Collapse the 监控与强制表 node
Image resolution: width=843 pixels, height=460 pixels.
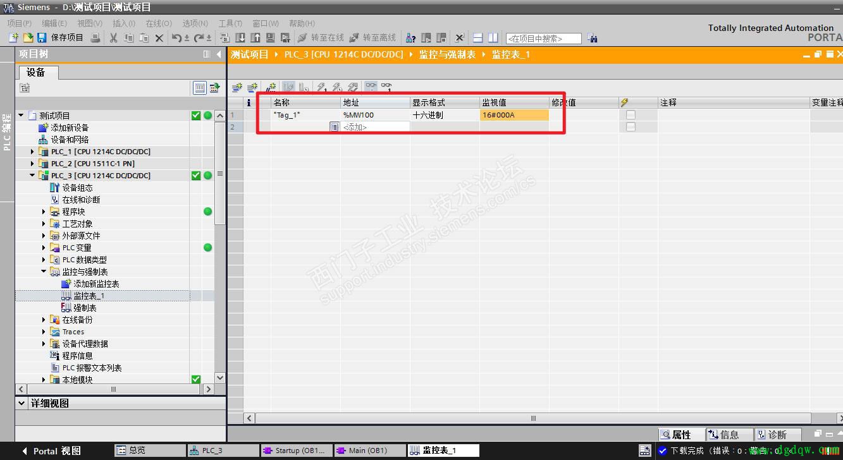(x=42, y=271)
